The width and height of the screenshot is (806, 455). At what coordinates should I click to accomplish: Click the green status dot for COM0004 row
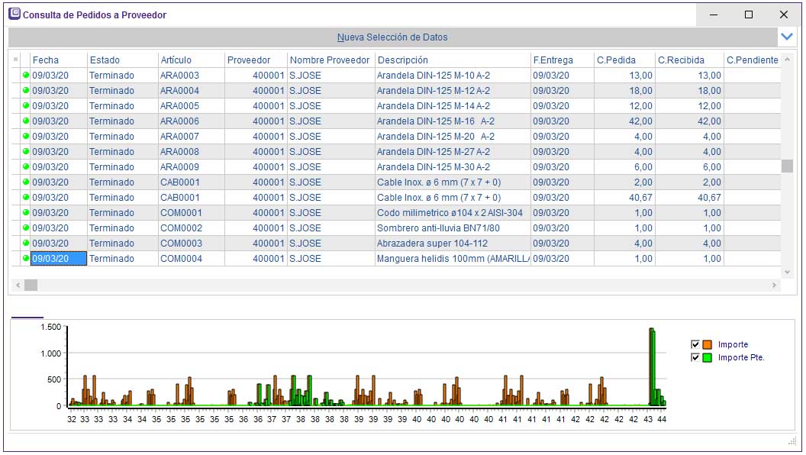click(x=25, y=259)
